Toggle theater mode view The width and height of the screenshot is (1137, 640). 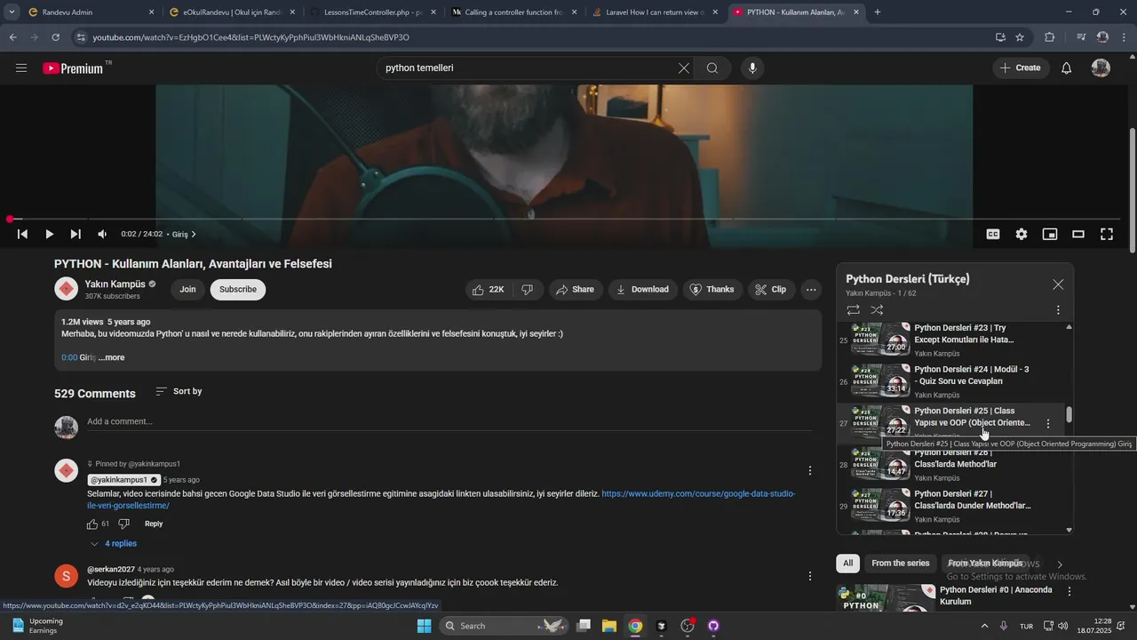[x=1078, y=234]
